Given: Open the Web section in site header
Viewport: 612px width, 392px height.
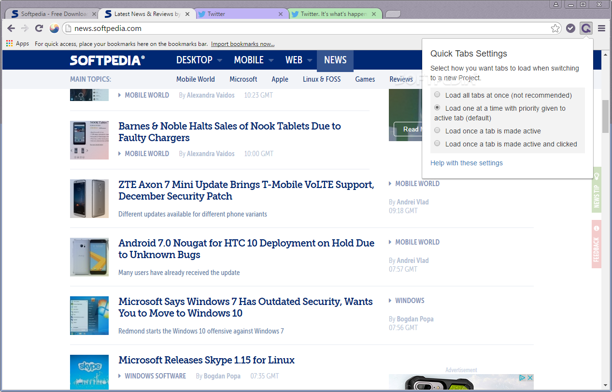Looking at the screenshot, I should click(x=294, y=60).
